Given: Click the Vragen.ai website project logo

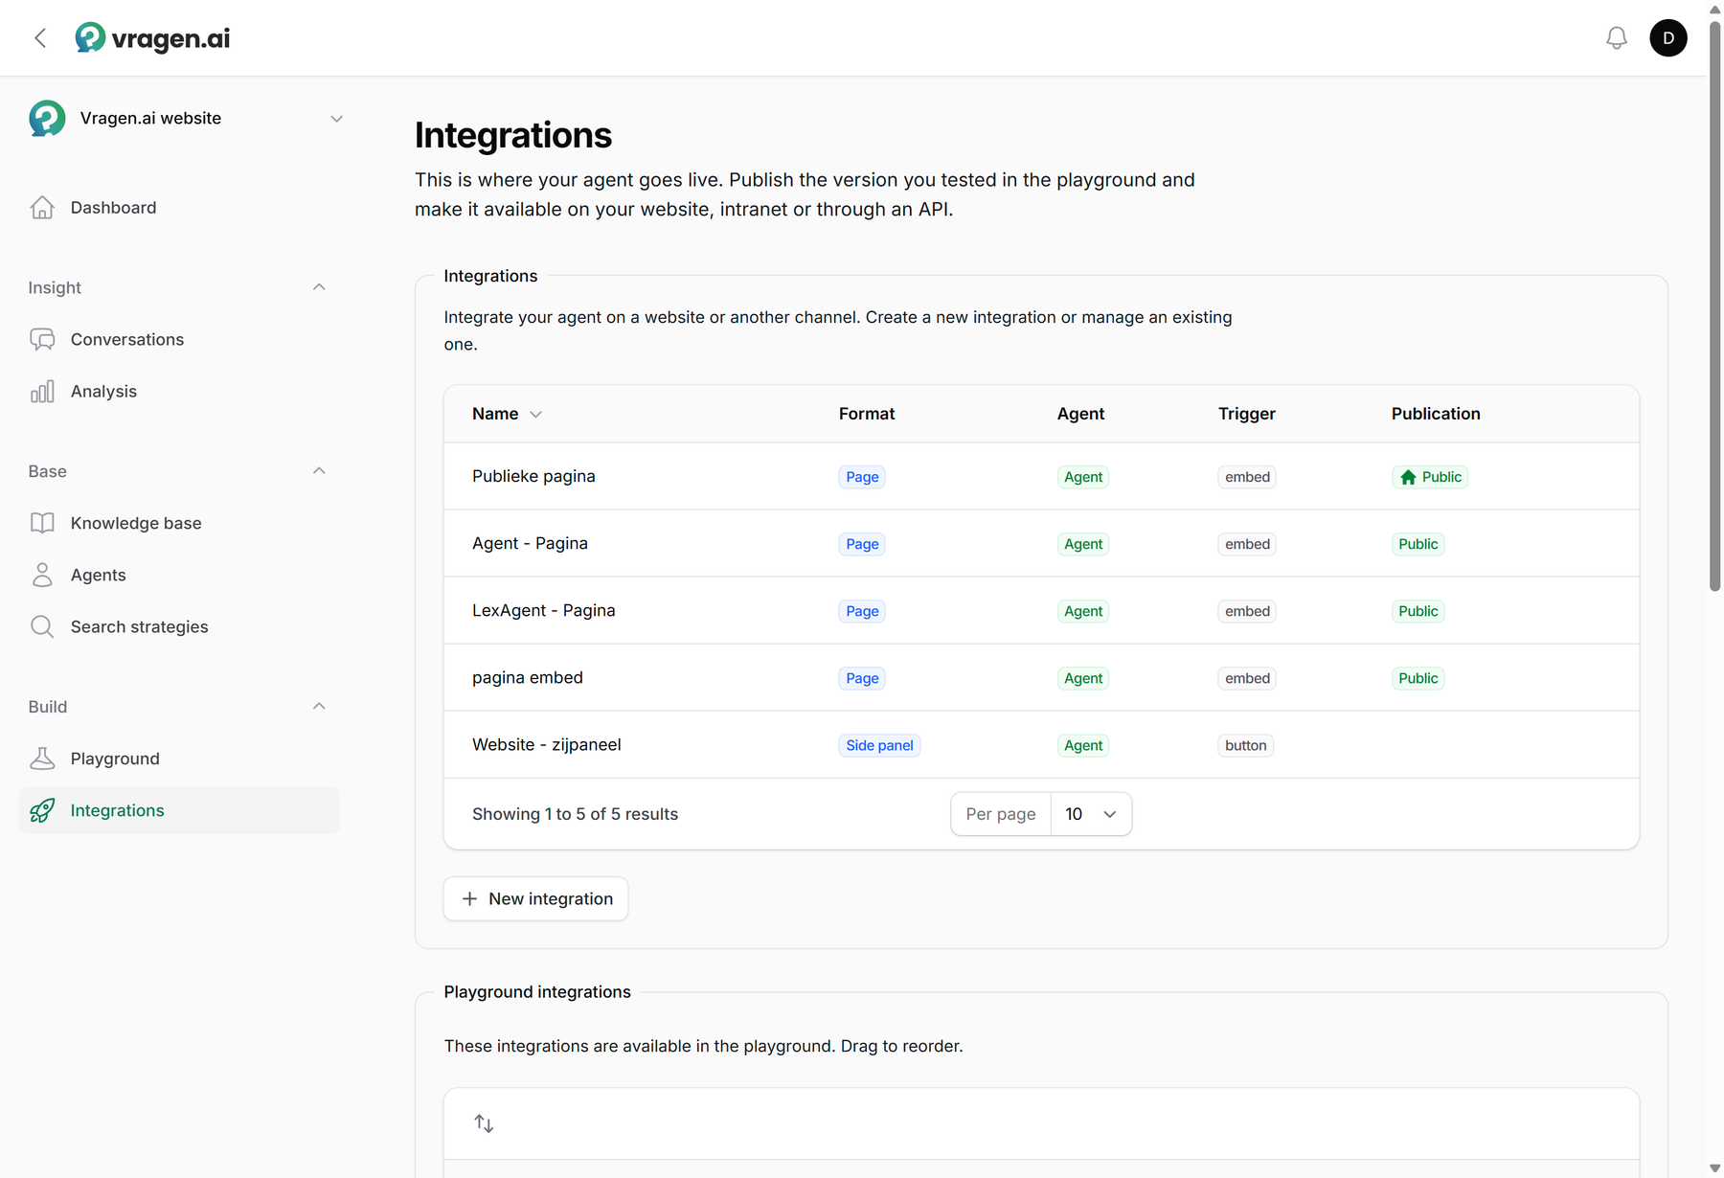Looking at the screenshot, I should pyautogui.click(x=47, y=119).
